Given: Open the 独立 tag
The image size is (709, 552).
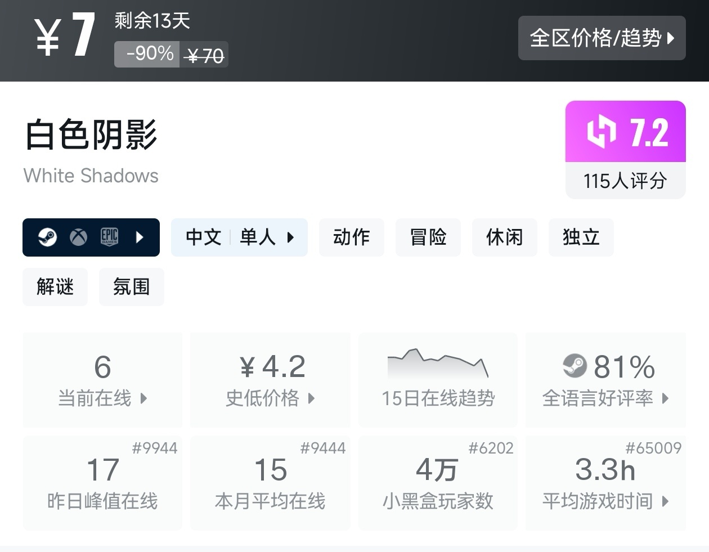Looking at the screenshot, I should (x=581, y=237).
